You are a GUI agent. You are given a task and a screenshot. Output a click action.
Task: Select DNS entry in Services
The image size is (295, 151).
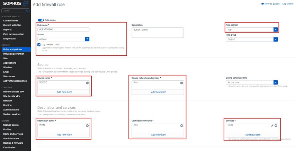coord(230,125)
